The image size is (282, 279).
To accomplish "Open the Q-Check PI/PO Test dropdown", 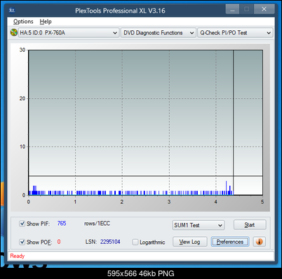I will pos(235,33).
